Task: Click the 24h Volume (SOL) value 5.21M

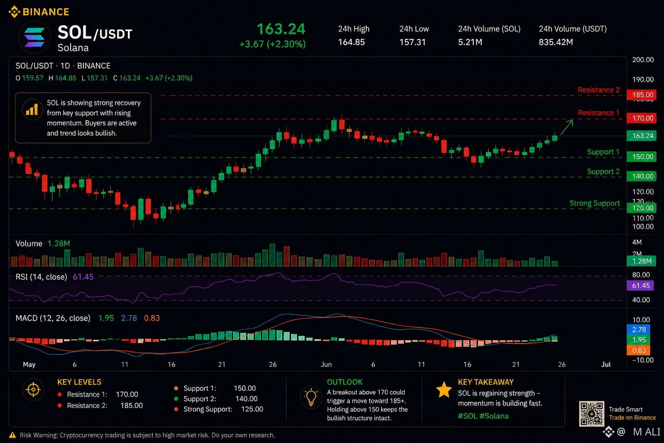Action: tap(470, 42)
